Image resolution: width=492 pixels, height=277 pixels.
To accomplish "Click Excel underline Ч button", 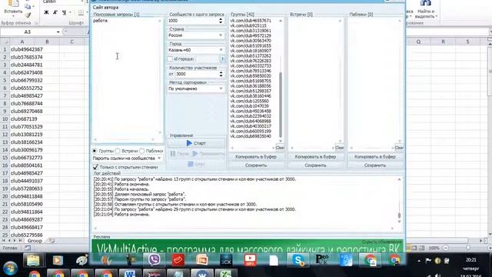I will [64, 12].
